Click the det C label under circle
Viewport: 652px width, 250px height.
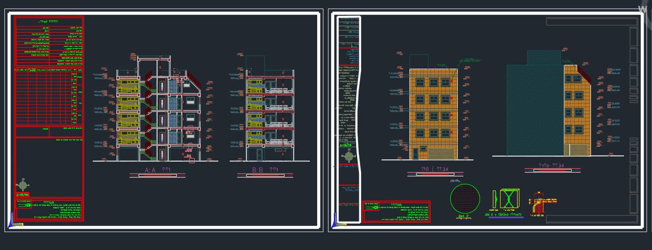pos(464,217)
